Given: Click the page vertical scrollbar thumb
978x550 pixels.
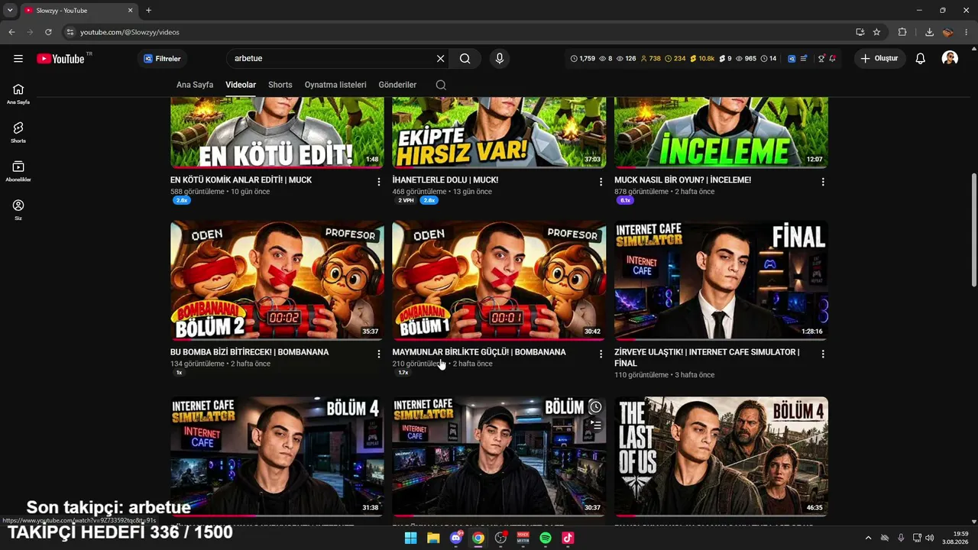Looking at the screenshot, I should point(973,229).
